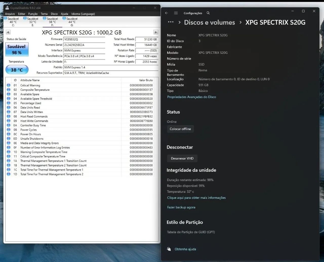Open Propriedades Avançadas do Disco link
This screenshot has width=324, height=262.
click(x=192, y=97)
